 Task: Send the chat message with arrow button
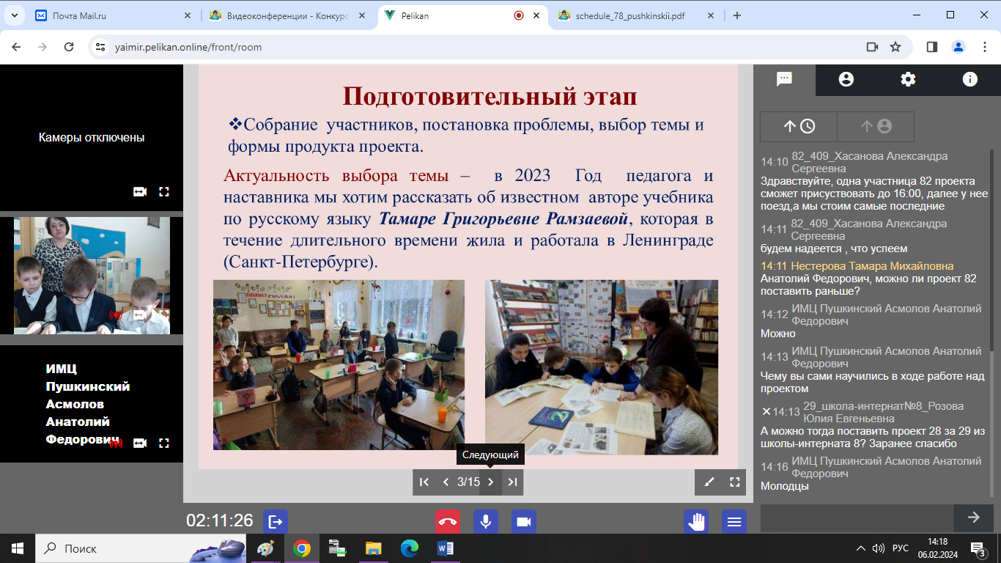[x=973, y=518]
